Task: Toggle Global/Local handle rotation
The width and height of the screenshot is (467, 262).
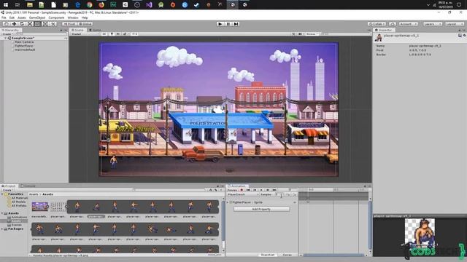Action: 85,24
